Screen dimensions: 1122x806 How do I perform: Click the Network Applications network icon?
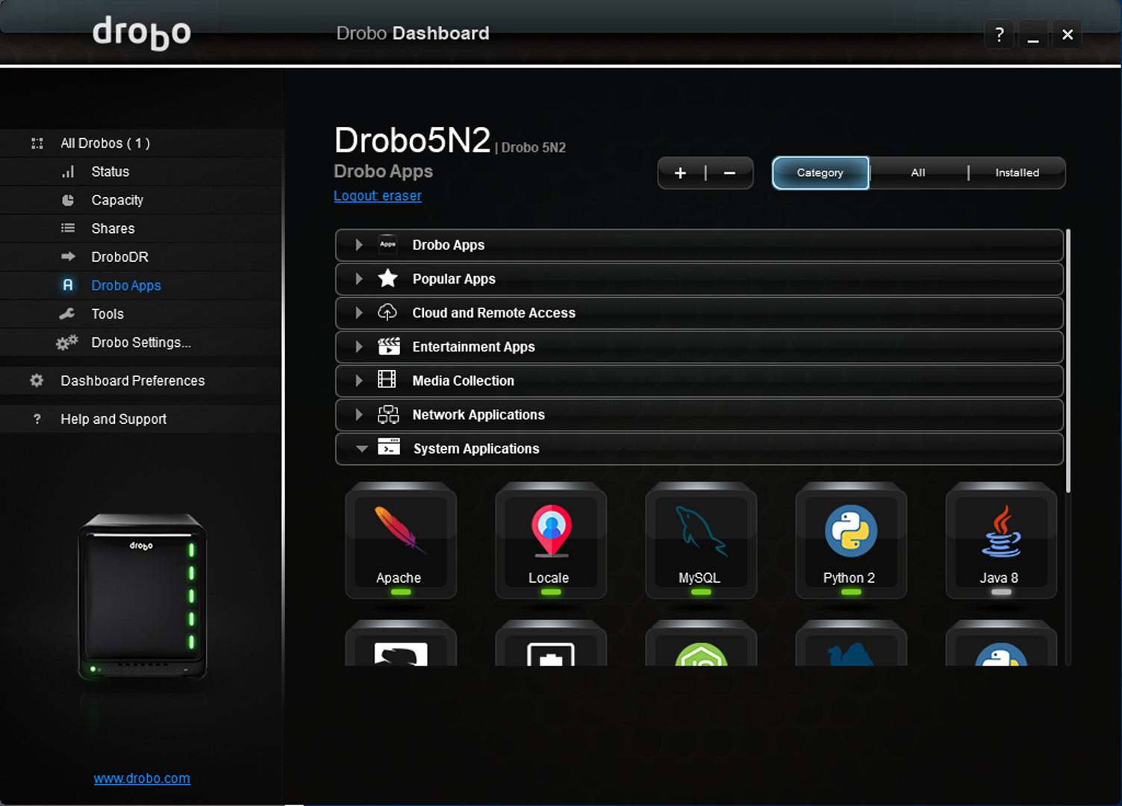point(388,414)
